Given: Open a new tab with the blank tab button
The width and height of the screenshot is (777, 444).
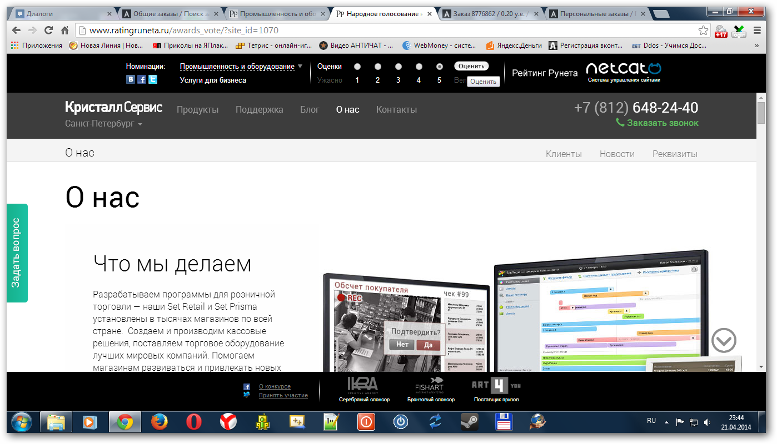Looking at the screenshot, I should pyautogui.click(x=660, y=14).
